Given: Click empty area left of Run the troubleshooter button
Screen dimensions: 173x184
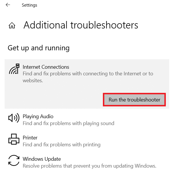Looking at the screenshot, I should point(55,100).
